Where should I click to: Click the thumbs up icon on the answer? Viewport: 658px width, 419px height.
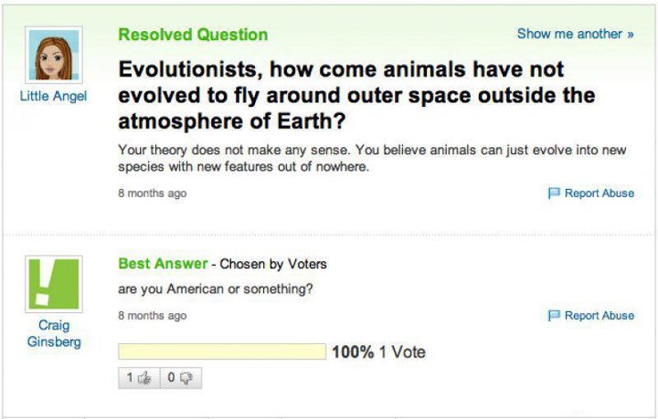144,378
